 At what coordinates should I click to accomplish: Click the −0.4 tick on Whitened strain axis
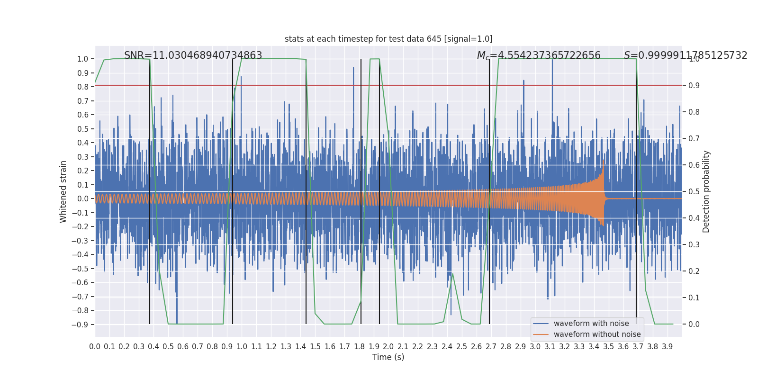[80, 255]
